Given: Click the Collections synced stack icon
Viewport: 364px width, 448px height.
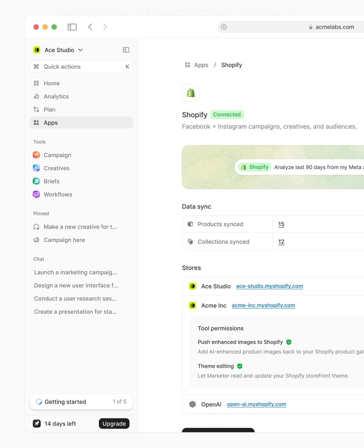Looking at the screenshot, I should tap(190, 242).
